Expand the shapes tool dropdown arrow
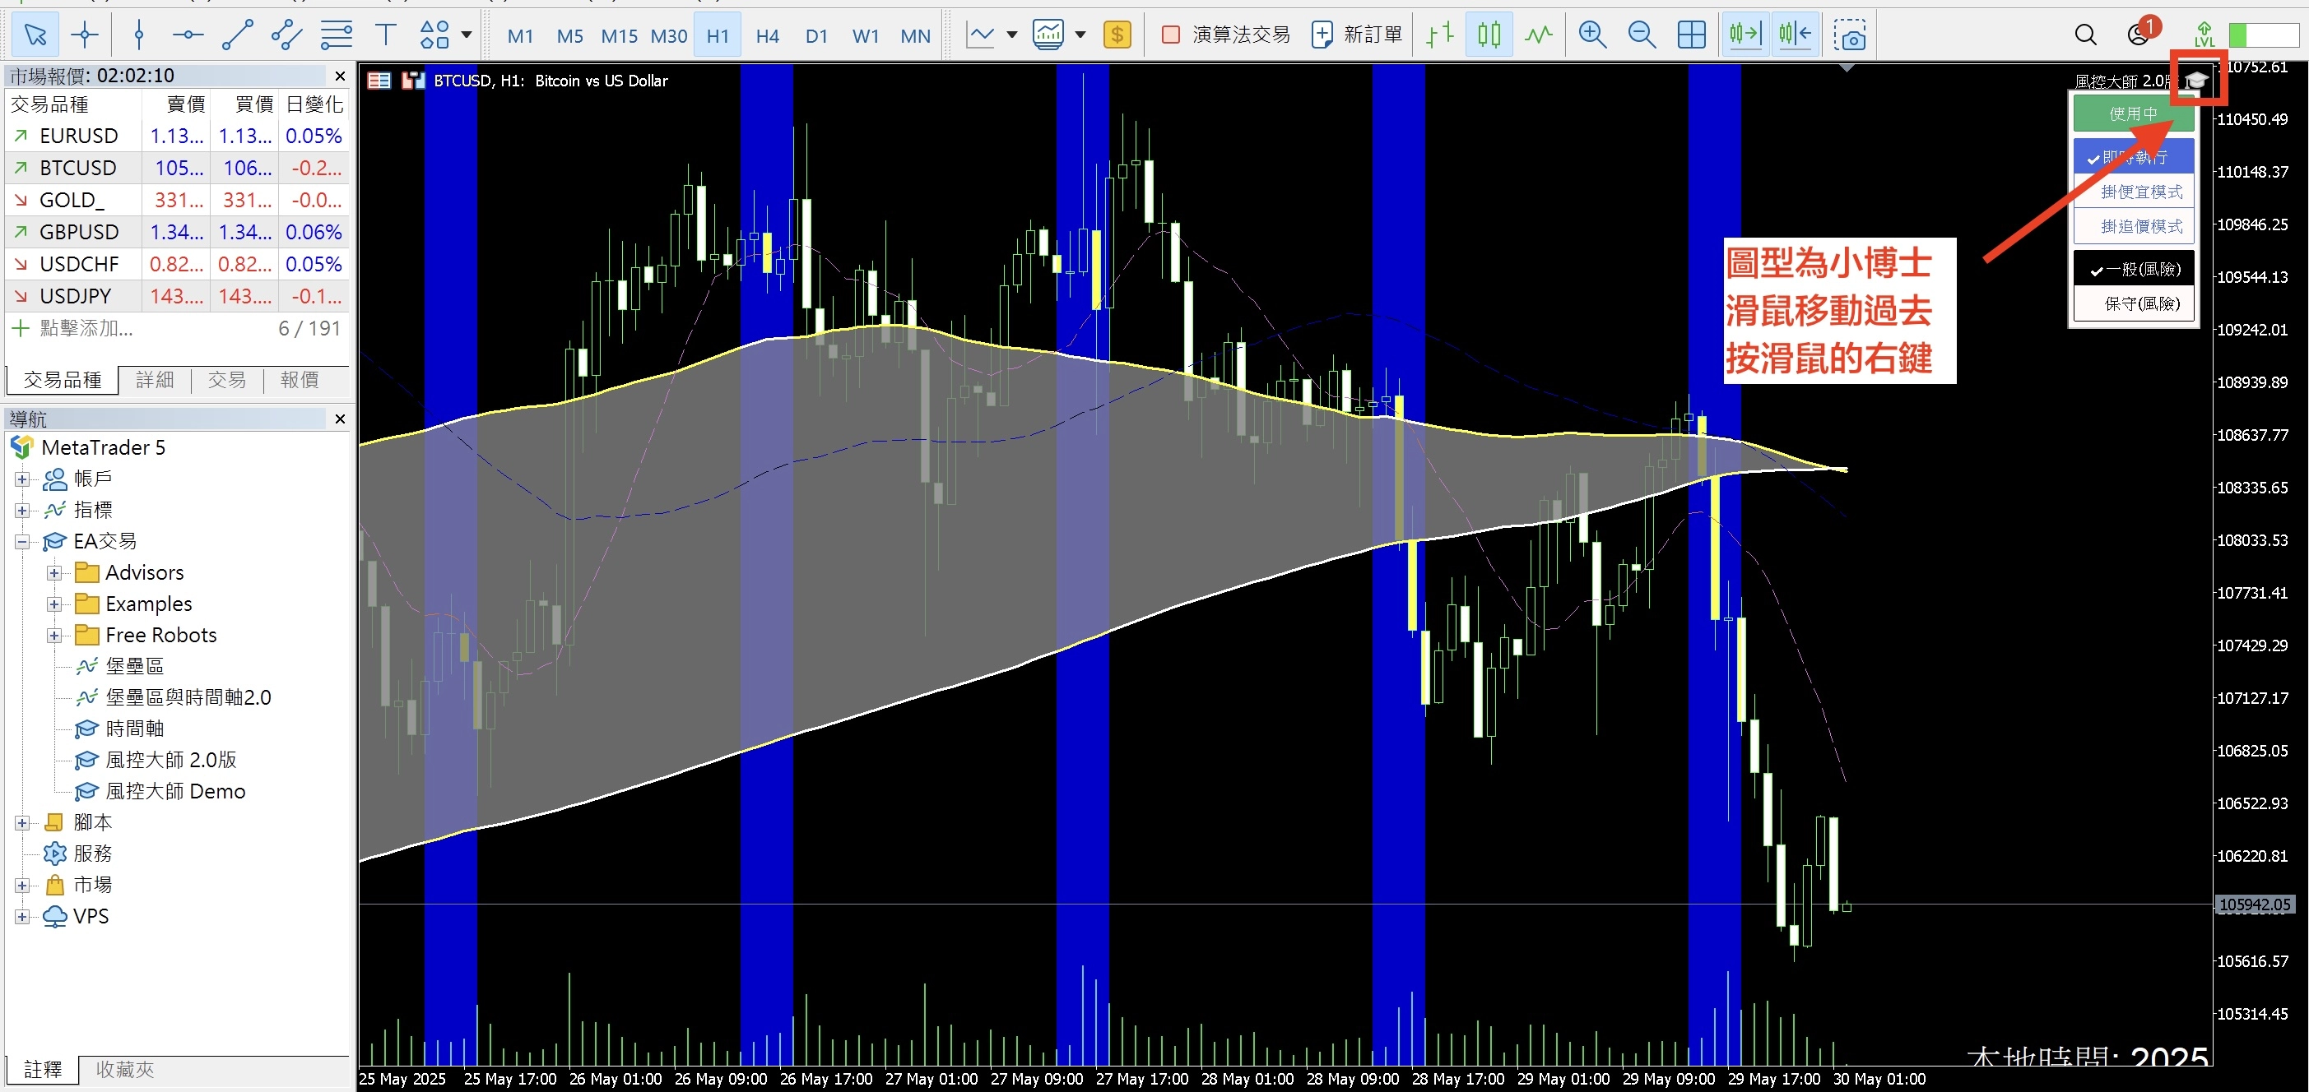Viewport: 2309px width, 1092px height. pos(466,35)
